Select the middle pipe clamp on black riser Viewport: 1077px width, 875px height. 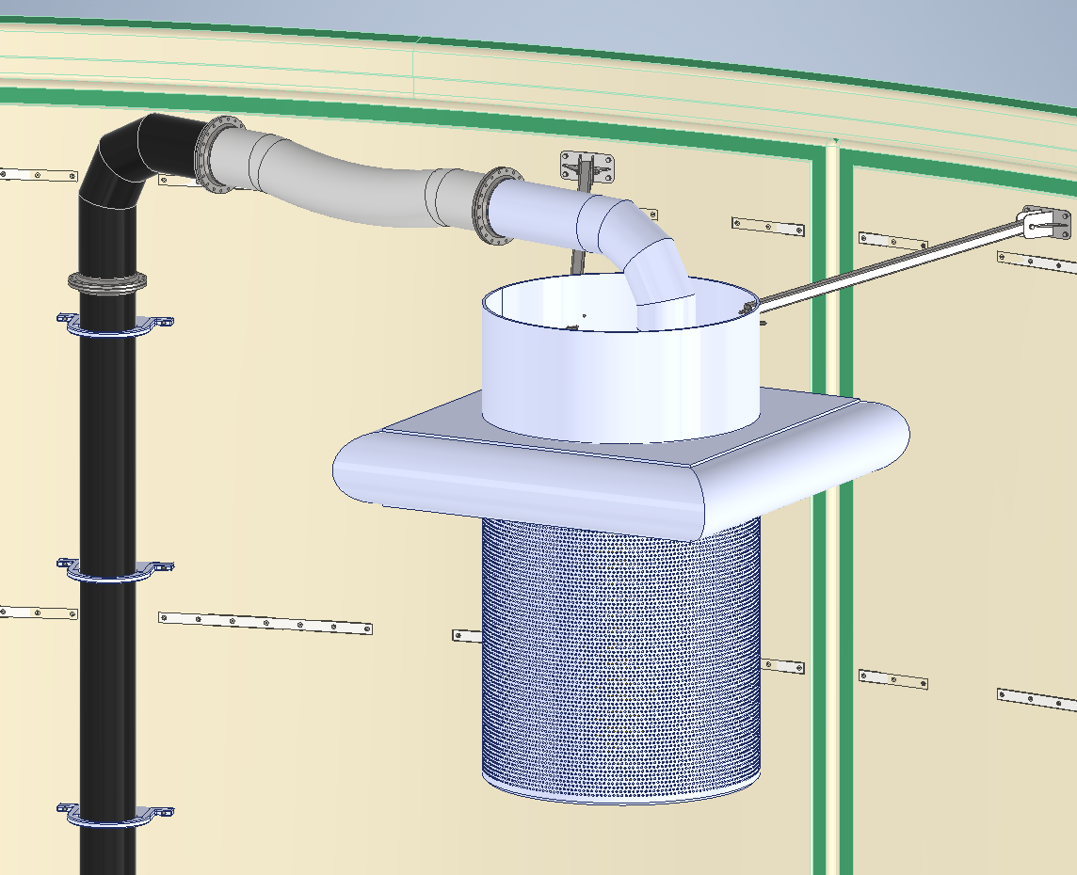(x=113, y=570)
